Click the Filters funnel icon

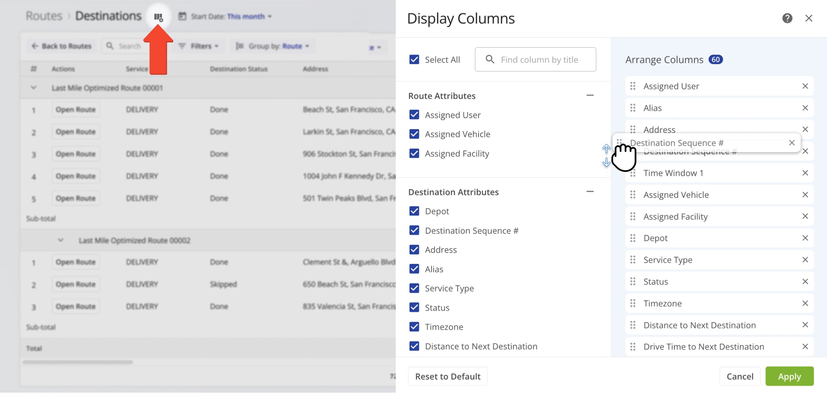183,46
